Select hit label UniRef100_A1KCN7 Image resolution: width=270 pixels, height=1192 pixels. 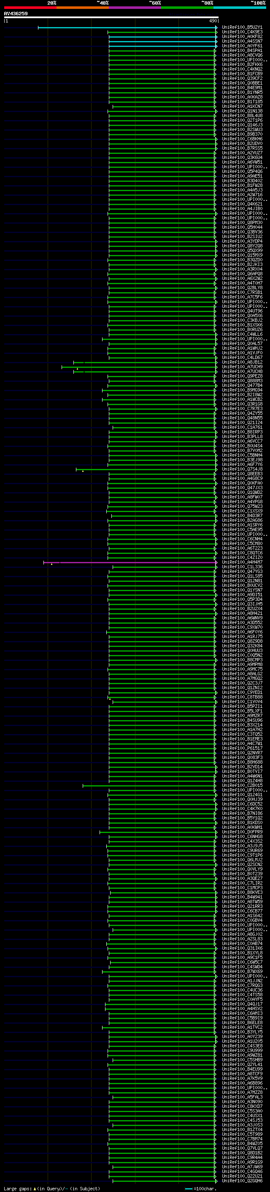pyautogui.click(x=242, y=107)
